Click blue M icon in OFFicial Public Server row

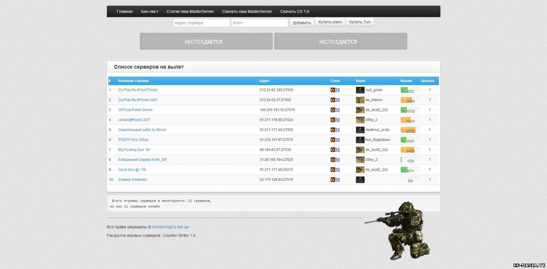[338, 110]
